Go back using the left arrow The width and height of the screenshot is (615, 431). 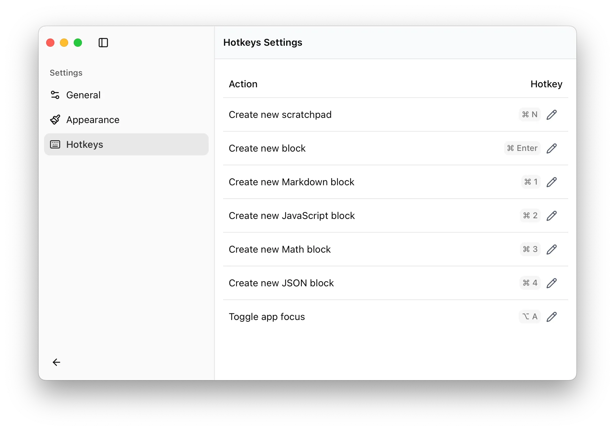[x=56, y=362]
